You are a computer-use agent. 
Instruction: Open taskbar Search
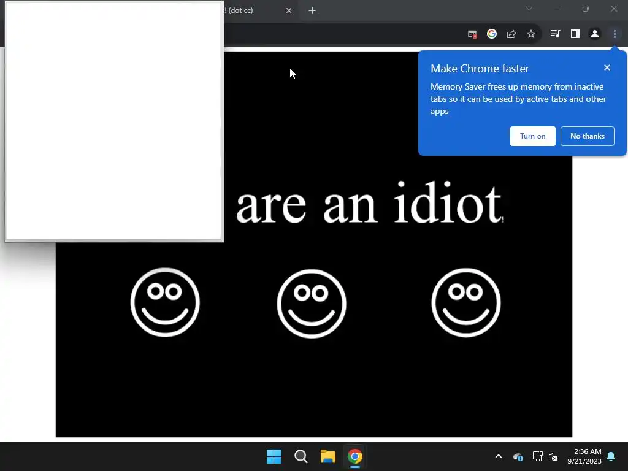(x=301, y=456)
